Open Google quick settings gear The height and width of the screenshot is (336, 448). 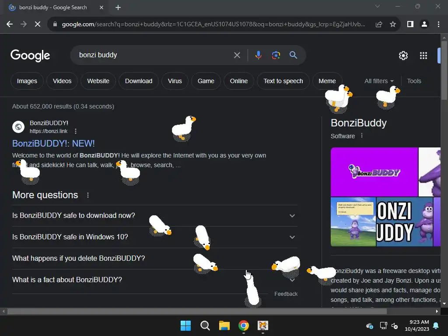[403, 56]
